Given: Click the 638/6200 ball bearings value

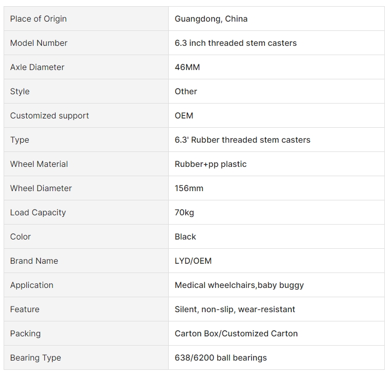Looking at the screenshot, I should tap(221, 357).
